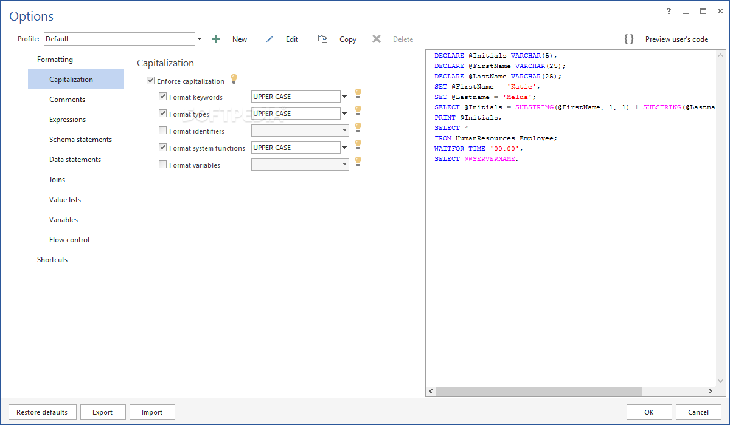Expand the Format system functions case dropdown

pos(344,148)
